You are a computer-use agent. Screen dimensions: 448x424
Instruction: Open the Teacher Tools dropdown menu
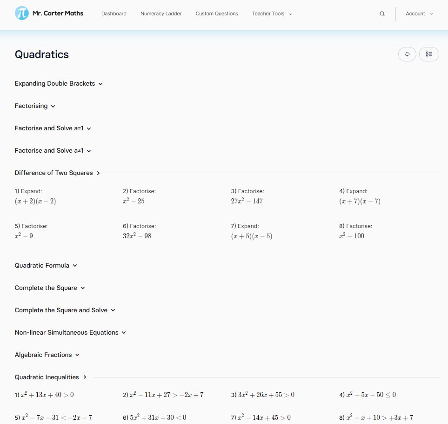point(272,13)
